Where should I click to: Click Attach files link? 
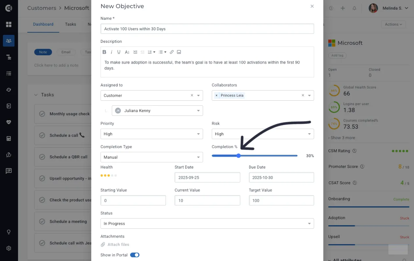coord(115,245)
